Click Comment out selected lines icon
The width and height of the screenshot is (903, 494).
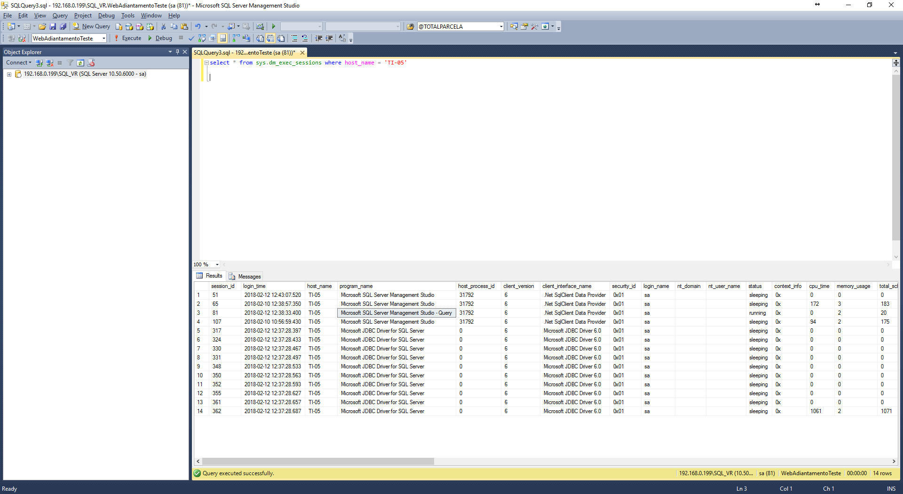point(294,39)
